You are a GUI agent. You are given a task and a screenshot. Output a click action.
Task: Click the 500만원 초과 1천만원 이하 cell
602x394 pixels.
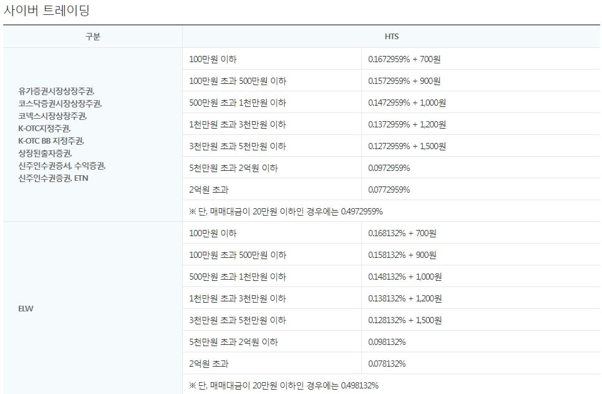[233, 102]
